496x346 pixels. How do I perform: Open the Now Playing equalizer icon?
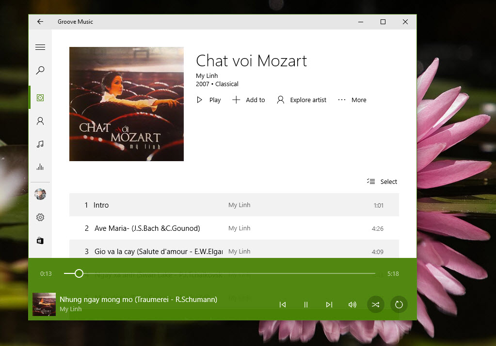40,167
